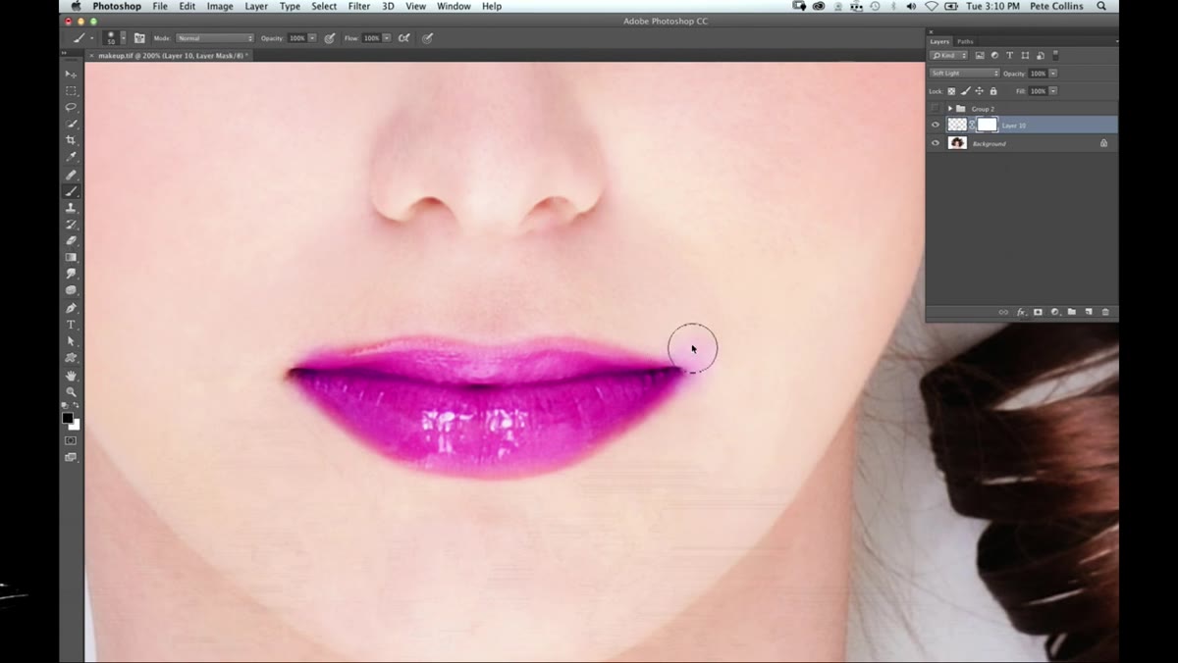This screenshot has width=1178, height=663.
Task: Select the Eyedropper tool
Action: click(71, 157)
